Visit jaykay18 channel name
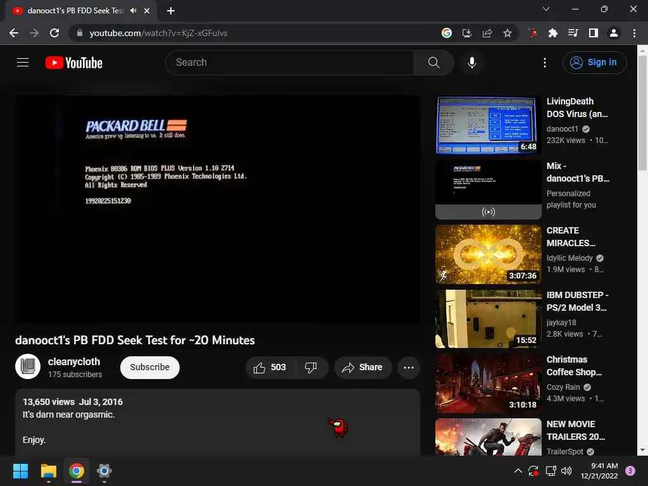This screenshot has height=486, width=648. 561,322
